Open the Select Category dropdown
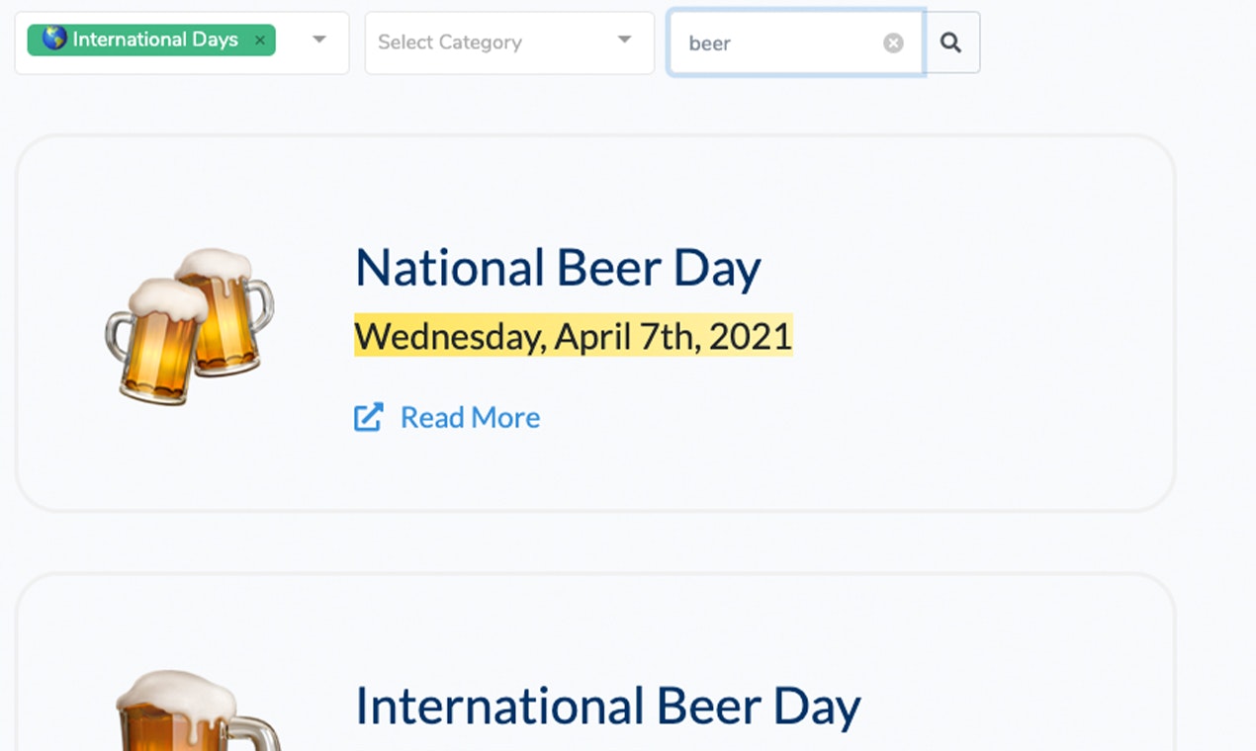Screen dimensions: 1256x751 pyautogui.click(x=509, y=42)
